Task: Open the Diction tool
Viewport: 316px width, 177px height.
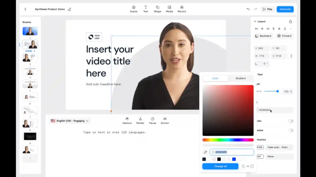Action: pos(165,121)
